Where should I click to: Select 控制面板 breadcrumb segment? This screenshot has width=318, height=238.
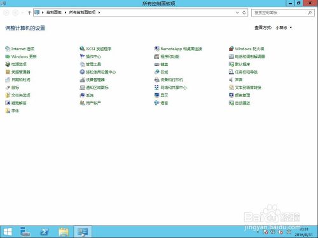[54, 13]
